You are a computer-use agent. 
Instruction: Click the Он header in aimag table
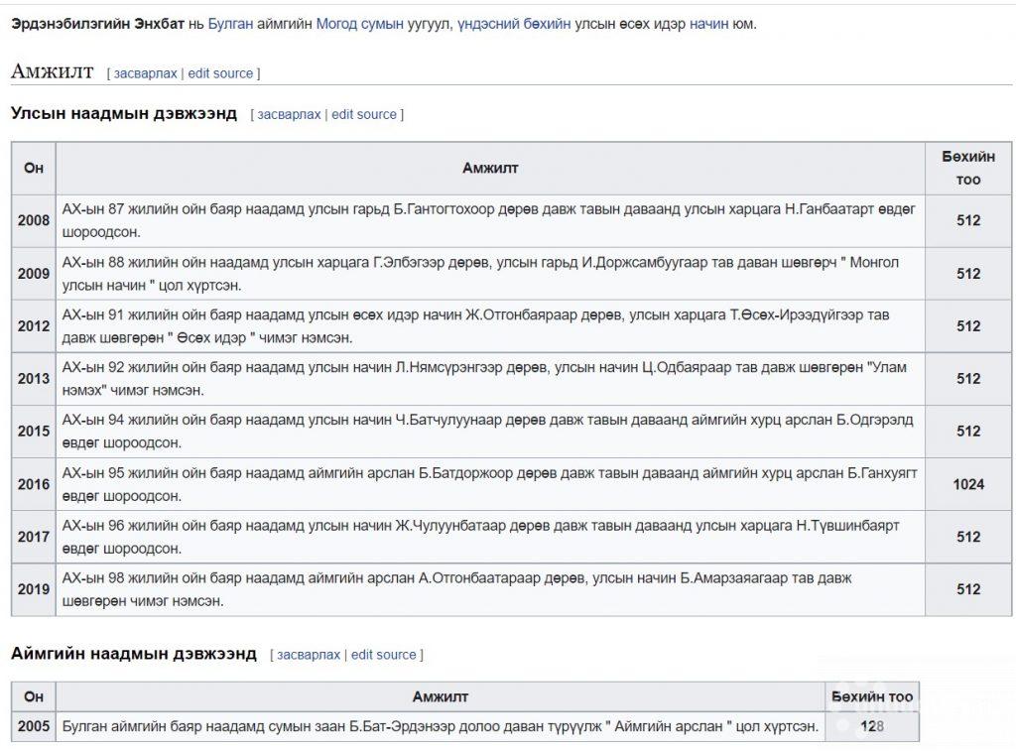click(x=34, y=696)
